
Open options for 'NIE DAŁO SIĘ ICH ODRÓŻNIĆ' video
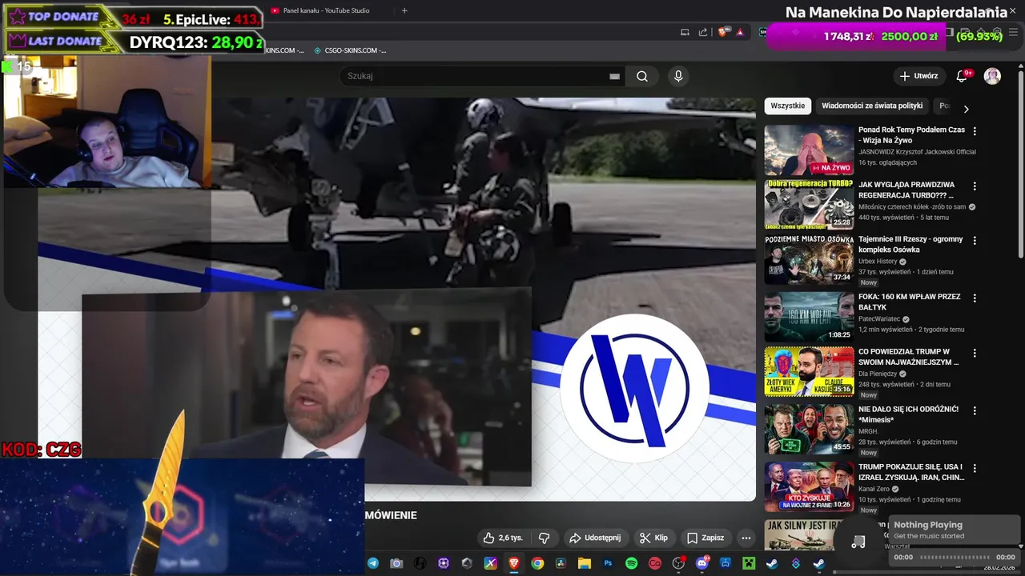tap(975, 410)
